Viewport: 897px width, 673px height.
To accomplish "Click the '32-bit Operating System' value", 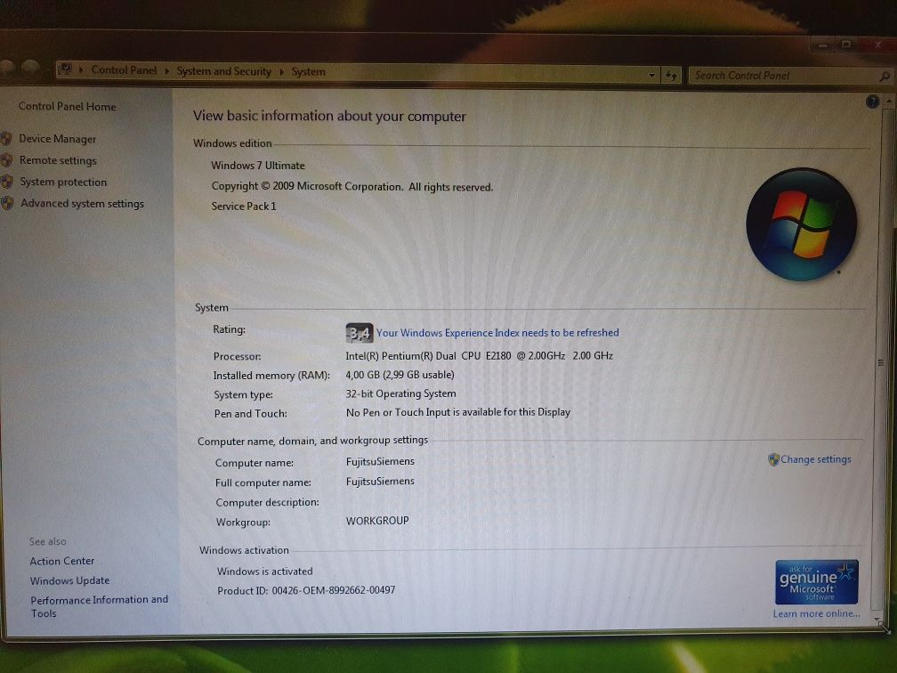I will click(x=401, y=393).
